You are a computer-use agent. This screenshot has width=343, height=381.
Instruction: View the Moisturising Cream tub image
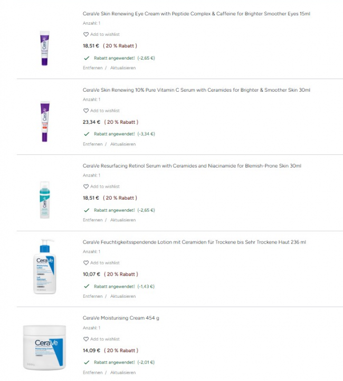click(44, 347)
